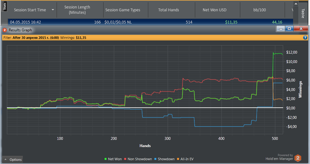Toggle All-In EV orange legend swatch
310x164 pixels.
[178, 159]
